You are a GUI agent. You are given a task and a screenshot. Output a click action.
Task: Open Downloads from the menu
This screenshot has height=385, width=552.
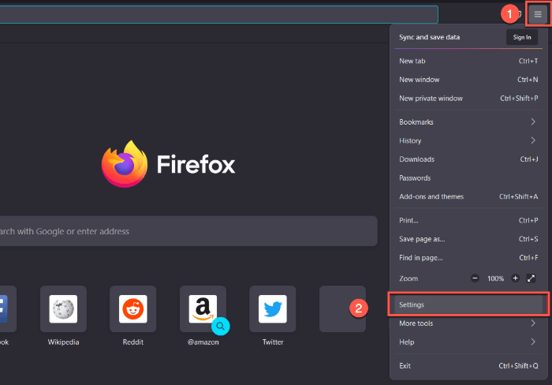point(468,159)
